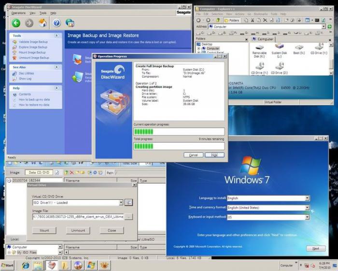This screenshot has height=271, width=338.
Task: Click the green Back arrow in DiscWizard
Action: coord(16,23)
